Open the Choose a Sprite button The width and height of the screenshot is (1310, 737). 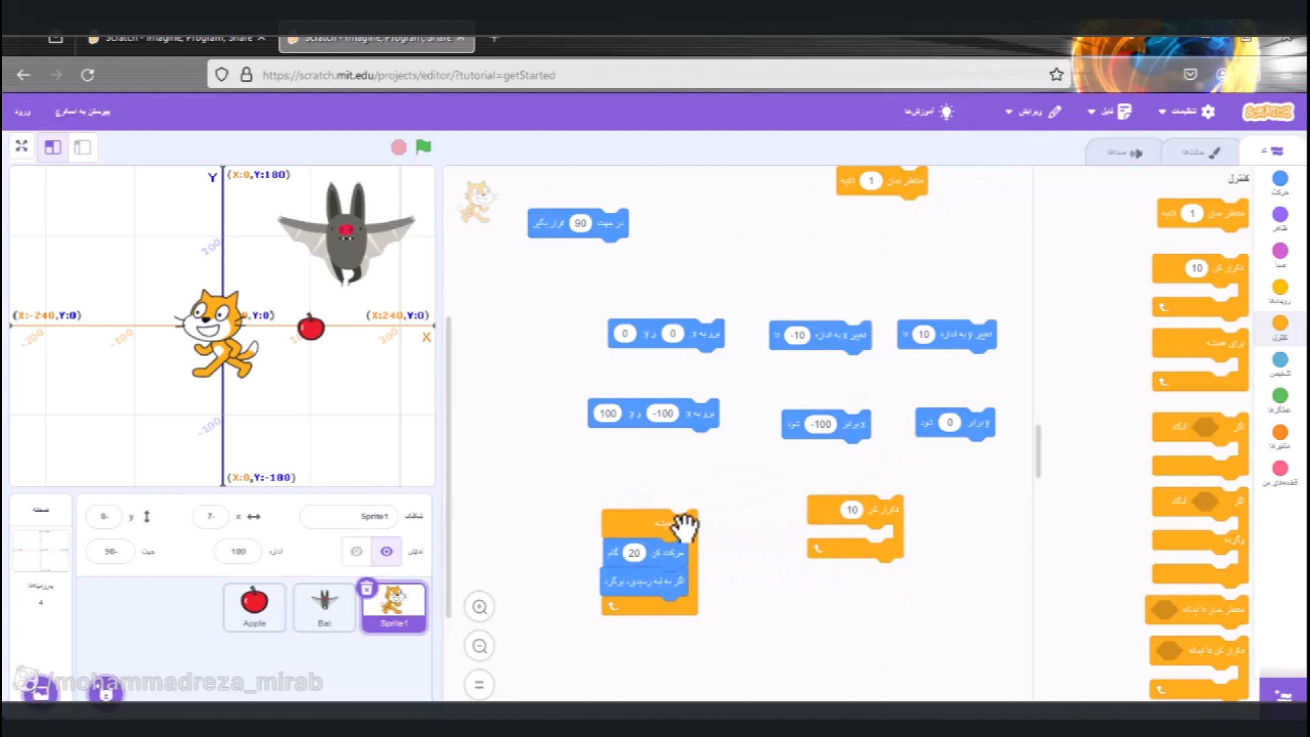pyautogui.click(x=106, y=693)
